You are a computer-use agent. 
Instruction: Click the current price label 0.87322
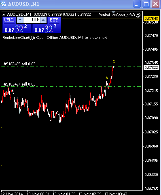[x=151, y=67]
